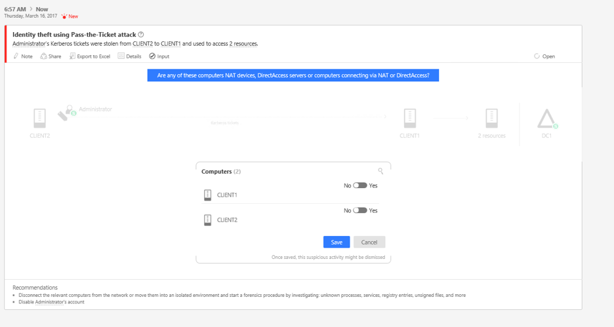Viewport: 614px width, 327px height.
Task: Select the CLIENT2 row in Computers list
Action: (x=290, y=216)
